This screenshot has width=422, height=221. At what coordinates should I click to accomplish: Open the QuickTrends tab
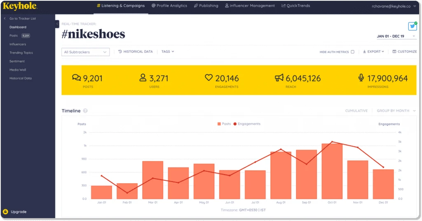(295, 6)
